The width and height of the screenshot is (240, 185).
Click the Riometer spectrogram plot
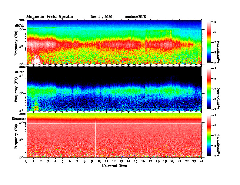[114, 135]
